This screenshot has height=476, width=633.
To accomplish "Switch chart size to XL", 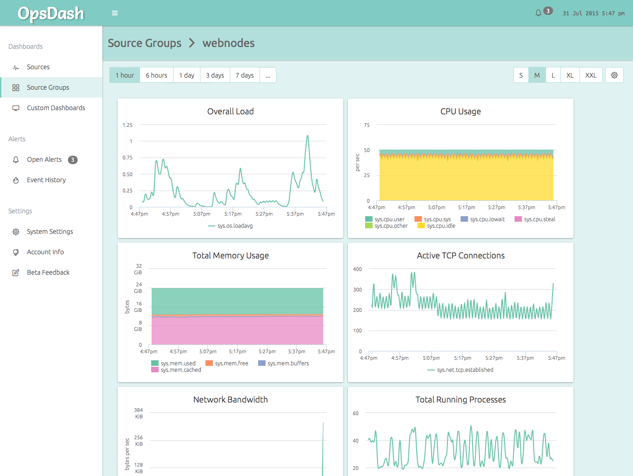I will pyautogui.click(x=569, y=75).
